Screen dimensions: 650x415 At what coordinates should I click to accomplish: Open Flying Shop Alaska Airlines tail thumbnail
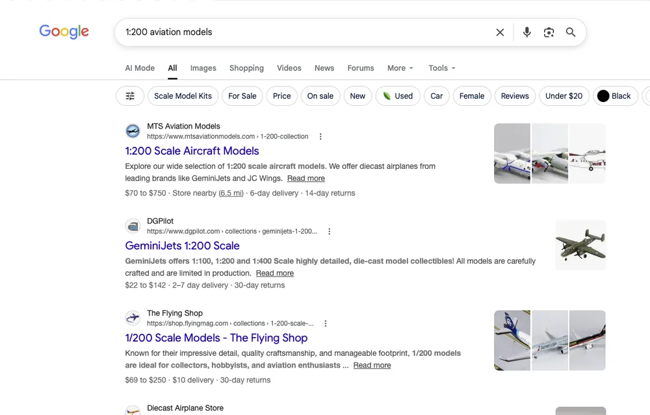[x=512, y=340]
